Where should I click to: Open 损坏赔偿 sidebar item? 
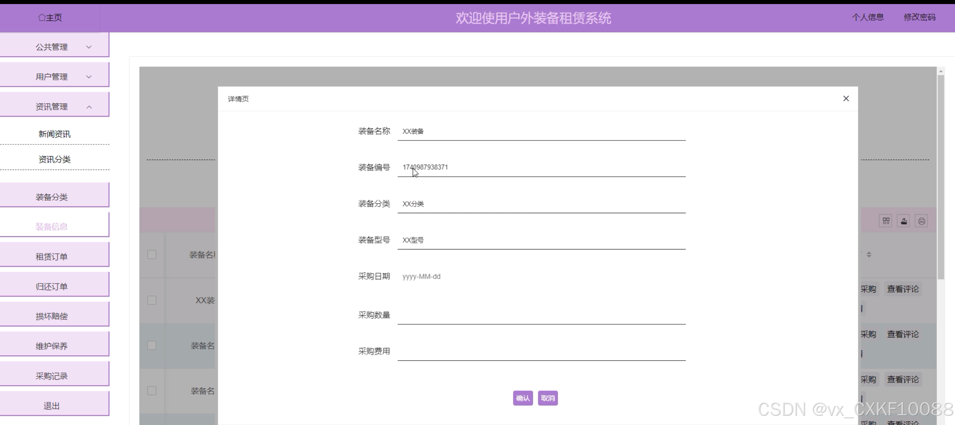click(54, 314)
